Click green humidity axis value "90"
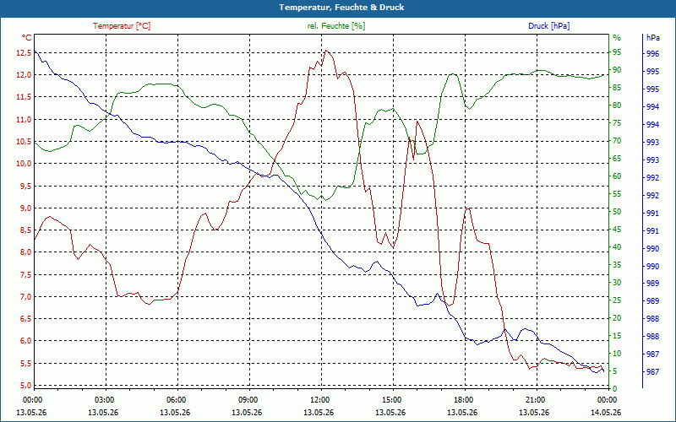 617,70
